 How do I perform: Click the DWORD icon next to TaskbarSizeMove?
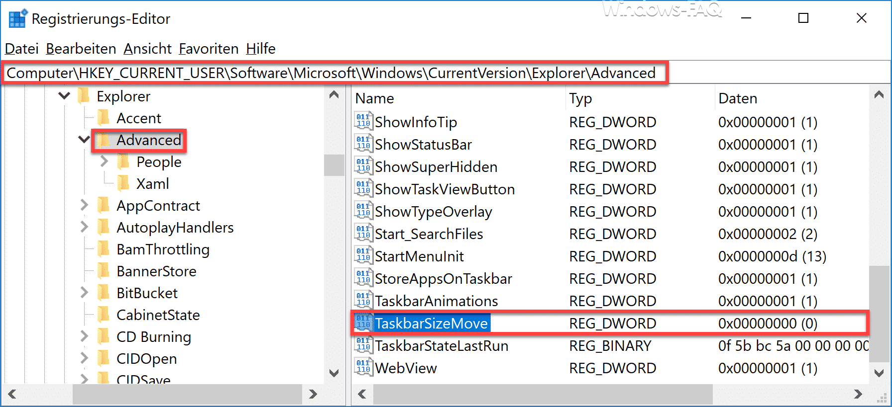pyautogui.click(x=364, y=322)
